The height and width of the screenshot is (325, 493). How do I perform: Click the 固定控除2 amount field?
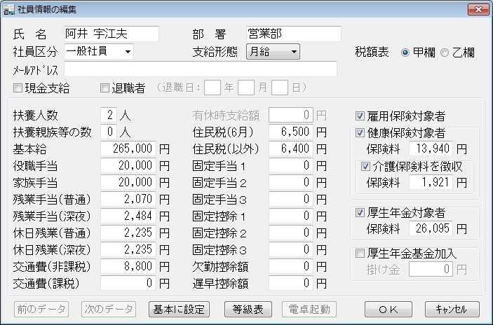pos(291,233)
